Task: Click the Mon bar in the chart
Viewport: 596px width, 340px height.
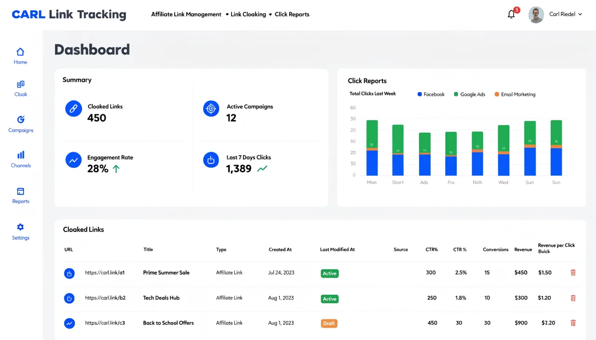Action: (x=372, y=147)
